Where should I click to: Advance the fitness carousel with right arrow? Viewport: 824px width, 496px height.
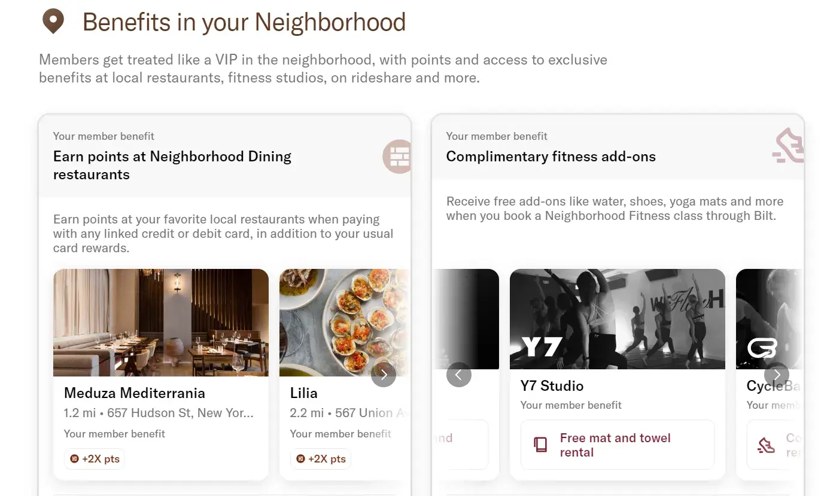[x=777, y=375]
